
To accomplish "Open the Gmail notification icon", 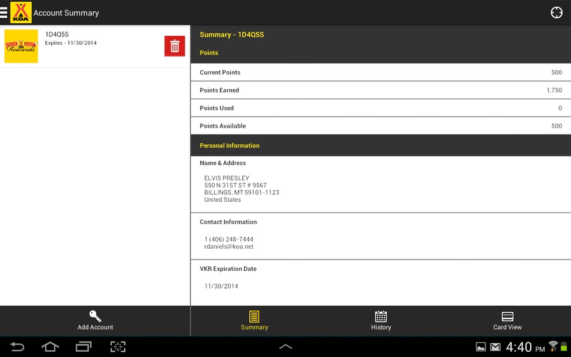I will [495, 347].
